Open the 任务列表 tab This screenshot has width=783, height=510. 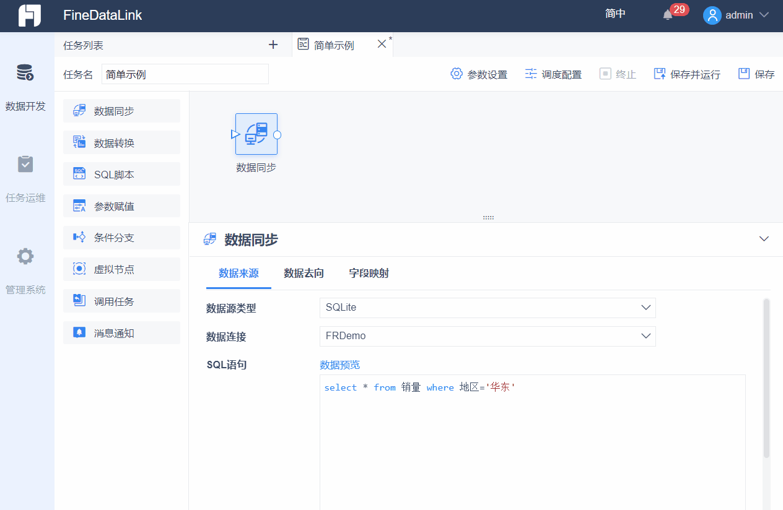click(83, 45)
